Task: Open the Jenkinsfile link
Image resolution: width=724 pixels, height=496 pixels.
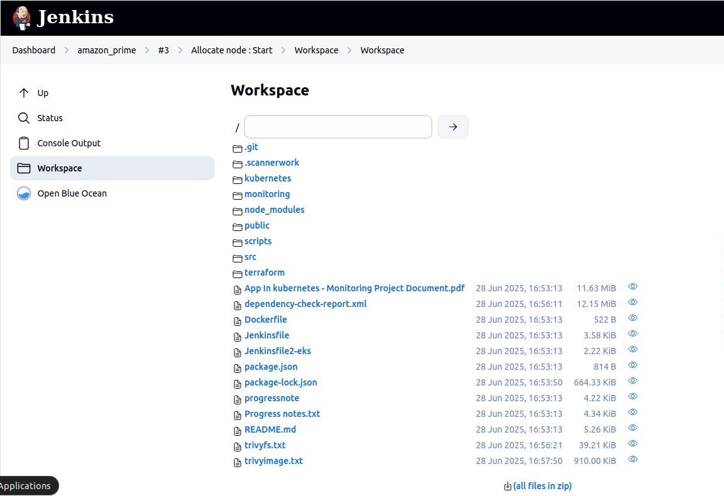Action: coord(267,335)
